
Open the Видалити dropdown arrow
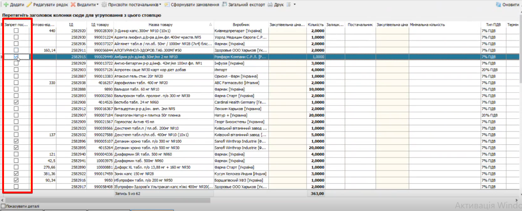97,4
